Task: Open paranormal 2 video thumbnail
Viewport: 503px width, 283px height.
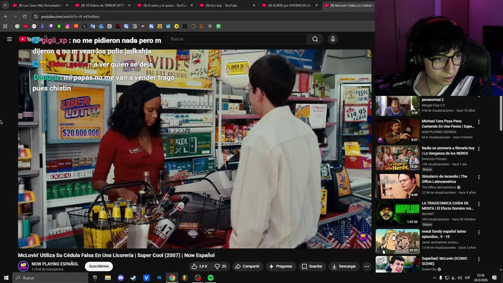Action: (398, 106)
